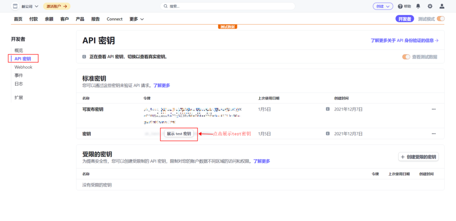456x221 pixels.
Task: Toggle the 测试模式 switch
Action: (441, 19)
